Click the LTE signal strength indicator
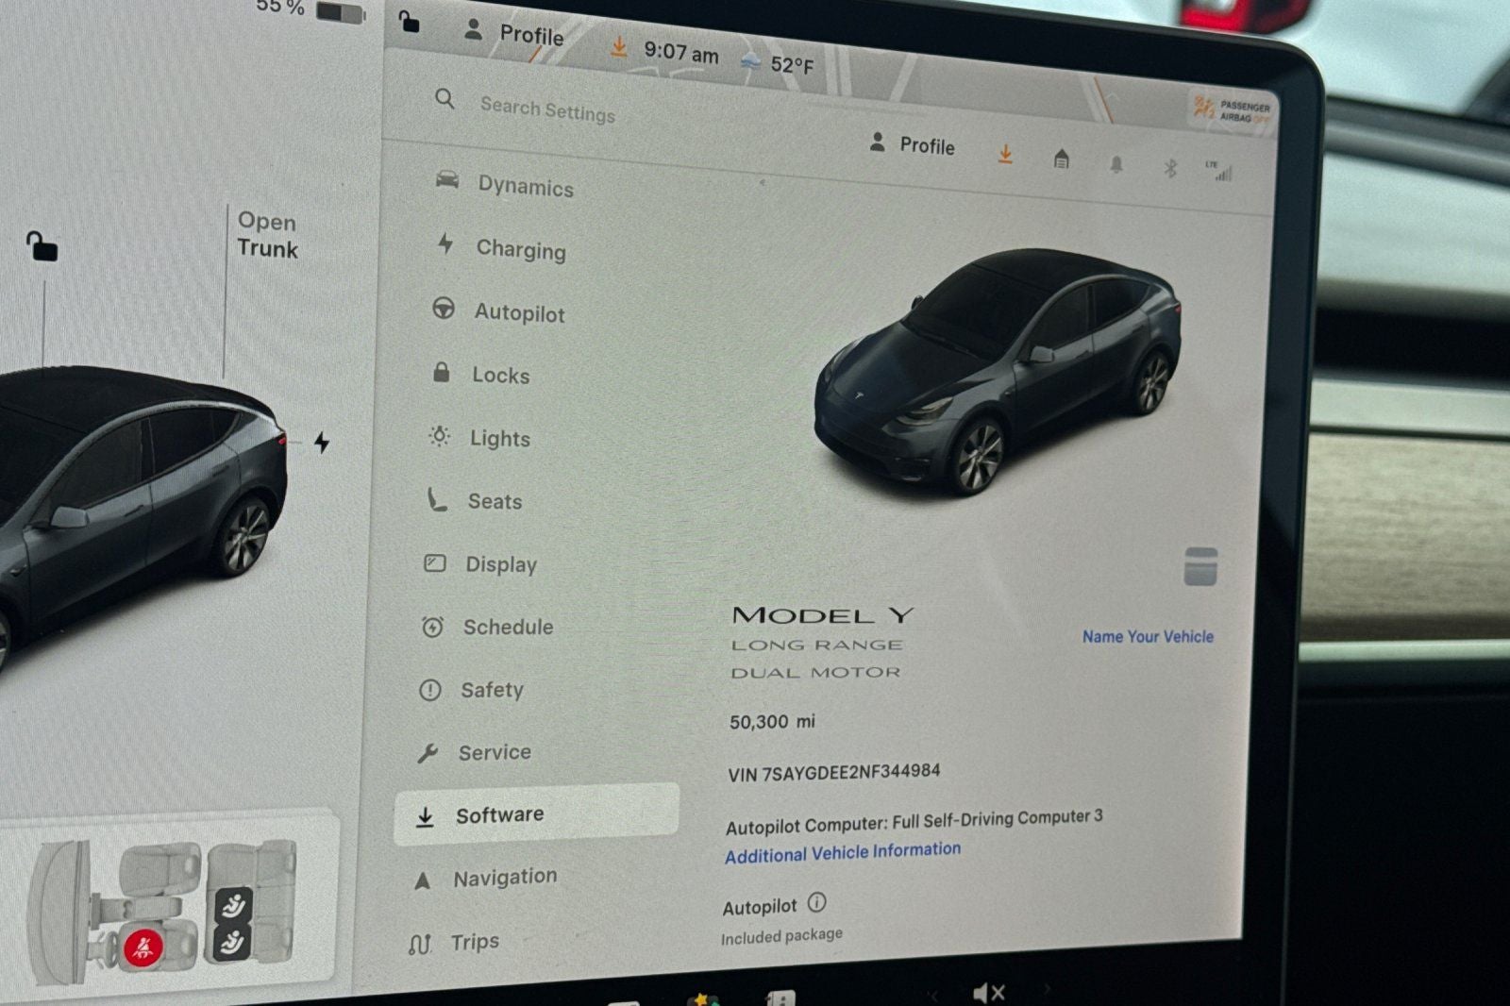Viewport: 1510px width, 1006px height. click(1220, 170)
